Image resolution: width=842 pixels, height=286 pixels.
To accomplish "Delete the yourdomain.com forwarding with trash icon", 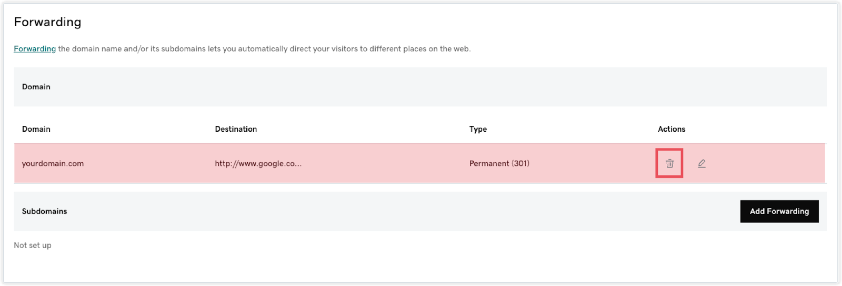I will coord(669,163).
